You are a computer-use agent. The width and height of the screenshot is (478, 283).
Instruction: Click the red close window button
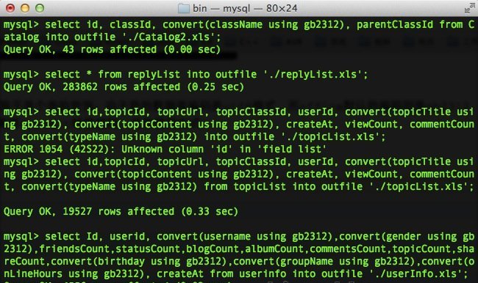(x=10, y=8)
